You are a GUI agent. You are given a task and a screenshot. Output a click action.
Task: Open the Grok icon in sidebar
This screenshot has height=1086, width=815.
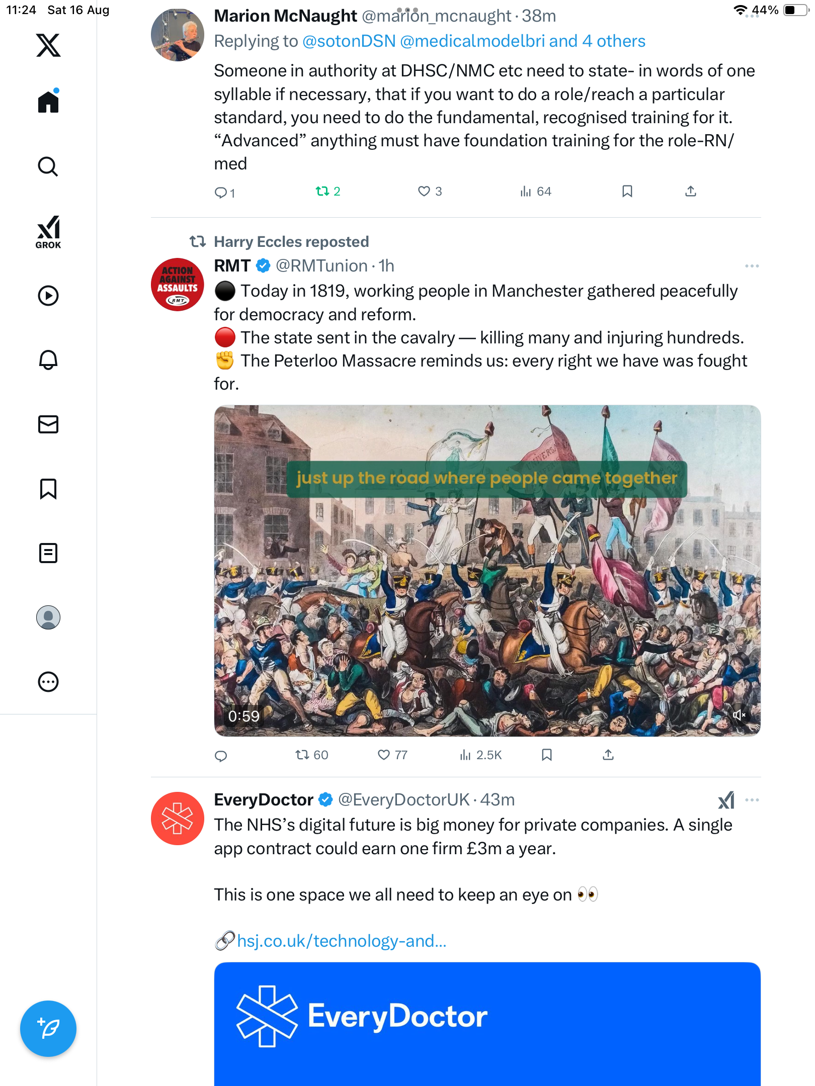point(48,232)
